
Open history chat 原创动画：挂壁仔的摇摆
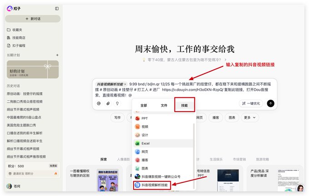click(25, 93)
